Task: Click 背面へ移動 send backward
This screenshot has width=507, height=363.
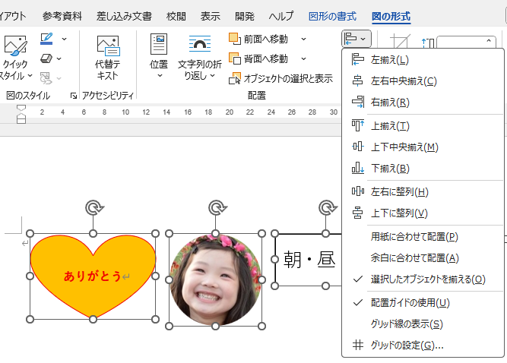Action: click(258, 58)
